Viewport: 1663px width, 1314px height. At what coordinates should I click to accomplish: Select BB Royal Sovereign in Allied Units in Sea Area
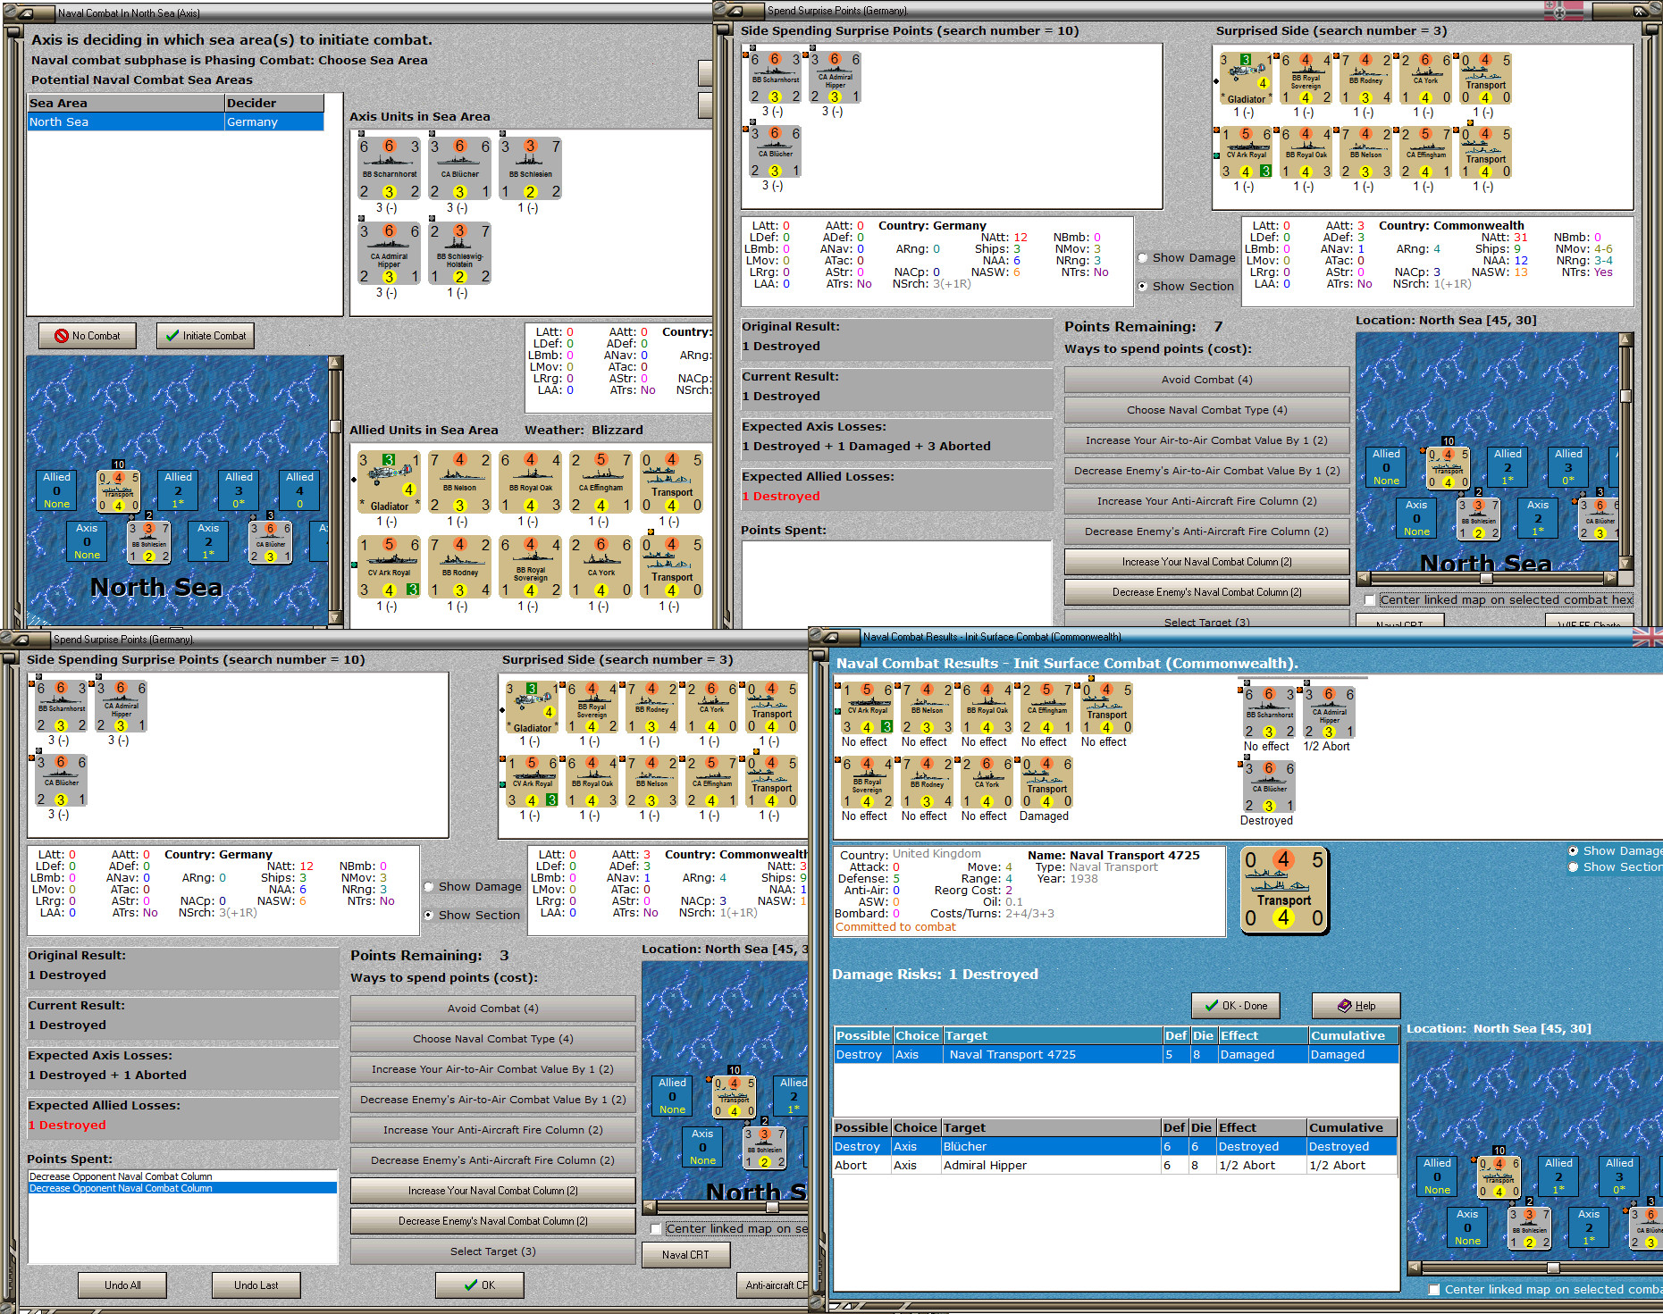[530, 567]
